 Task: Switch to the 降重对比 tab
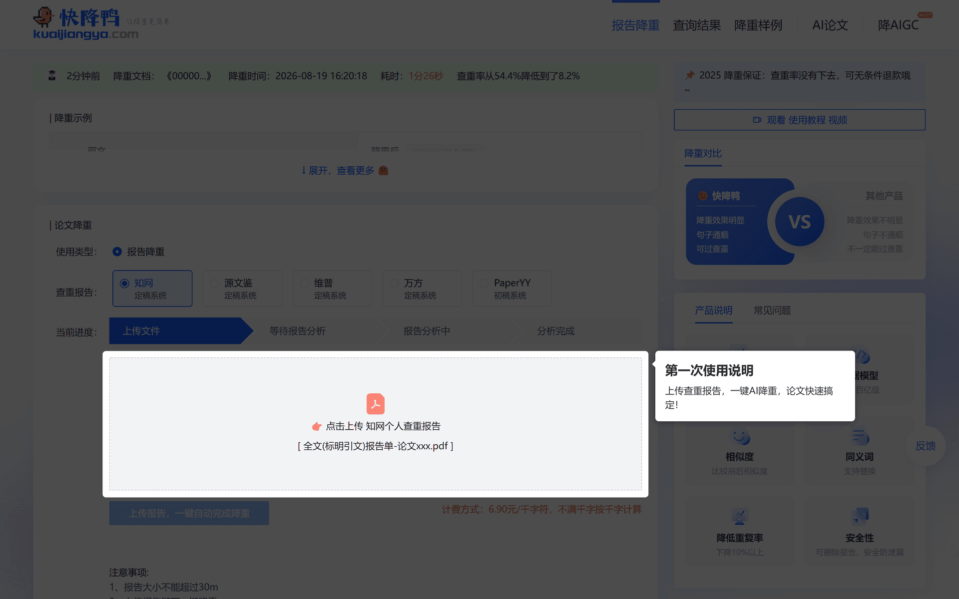703,154
